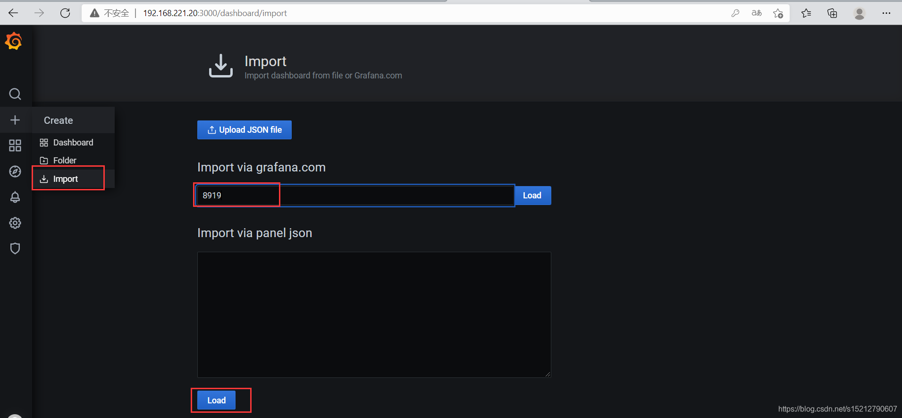Open the saved passwords key icon

coord(735,13)
